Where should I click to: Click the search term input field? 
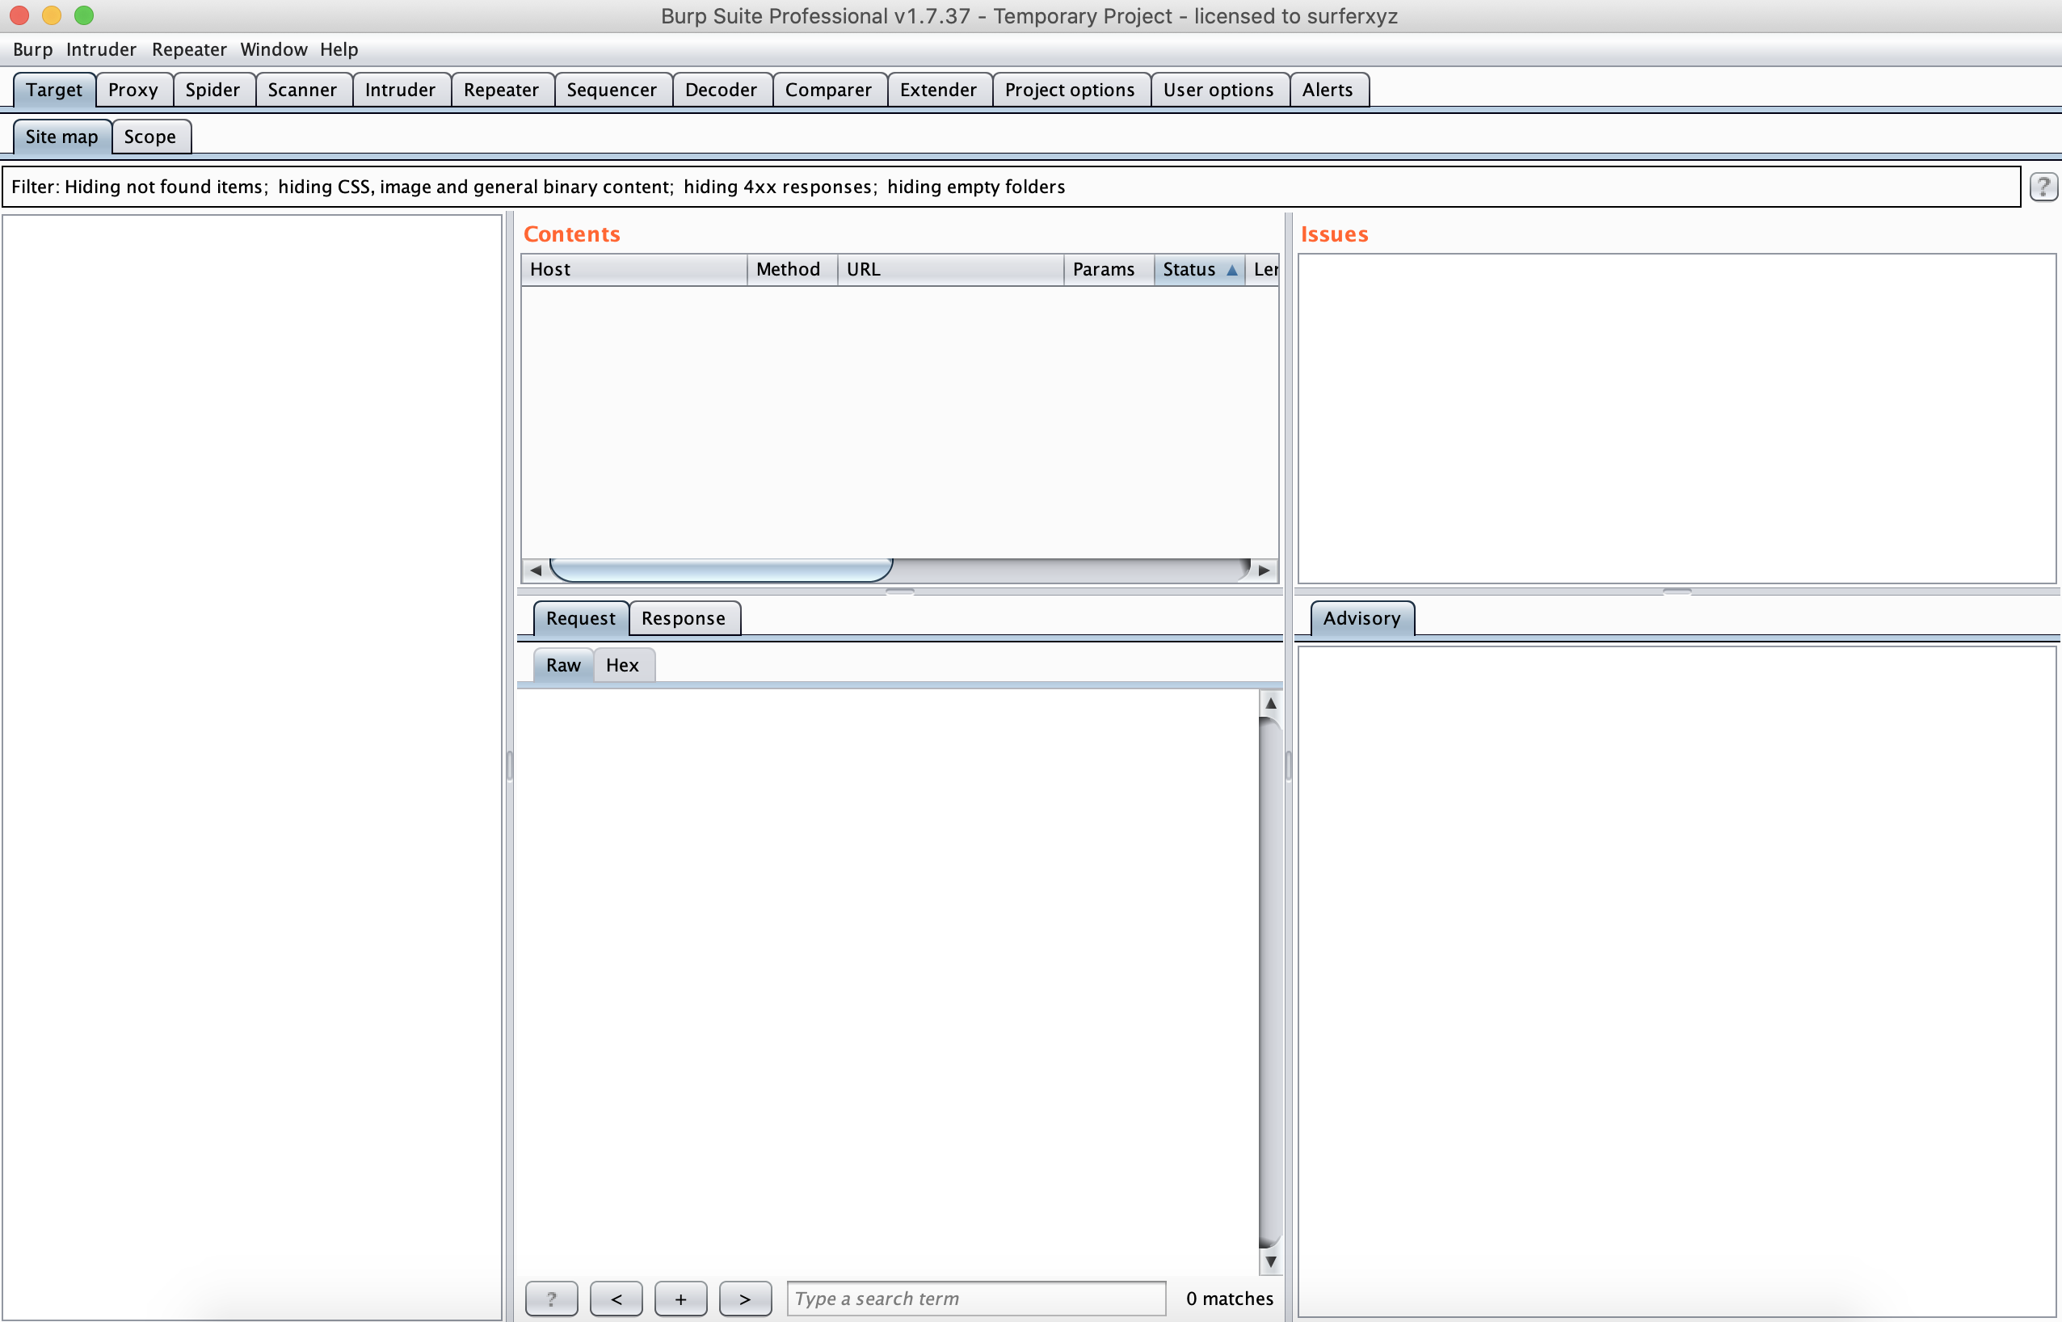(x=976, y=1298)
